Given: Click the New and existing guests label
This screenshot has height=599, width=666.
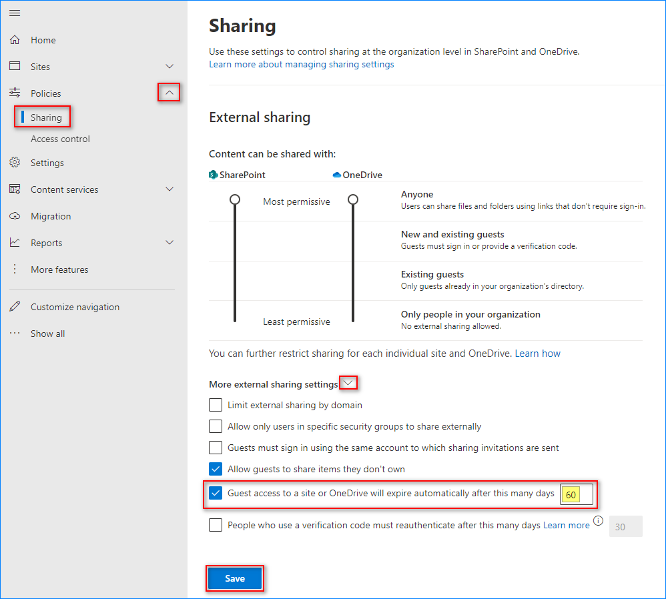Looking at the screenshot, I should point(452,234).
